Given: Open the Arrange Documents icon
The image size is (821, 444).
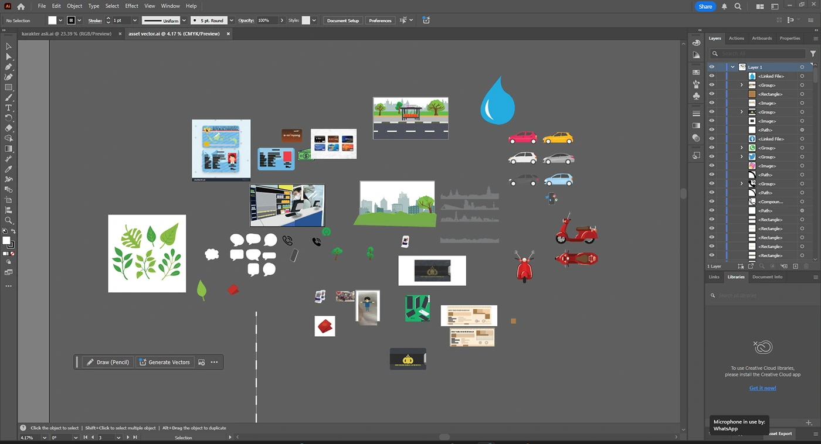Looking at the screenshot, I should tap(760, 6).
